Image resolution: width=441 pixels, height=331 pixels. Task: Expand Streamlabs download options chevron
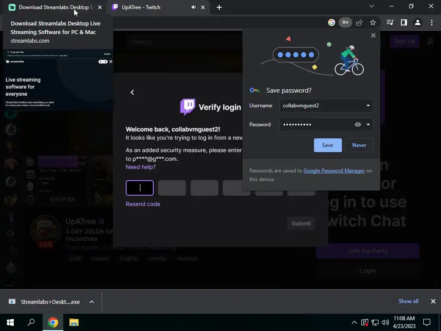pyautogui.click(x=92, y=302)
